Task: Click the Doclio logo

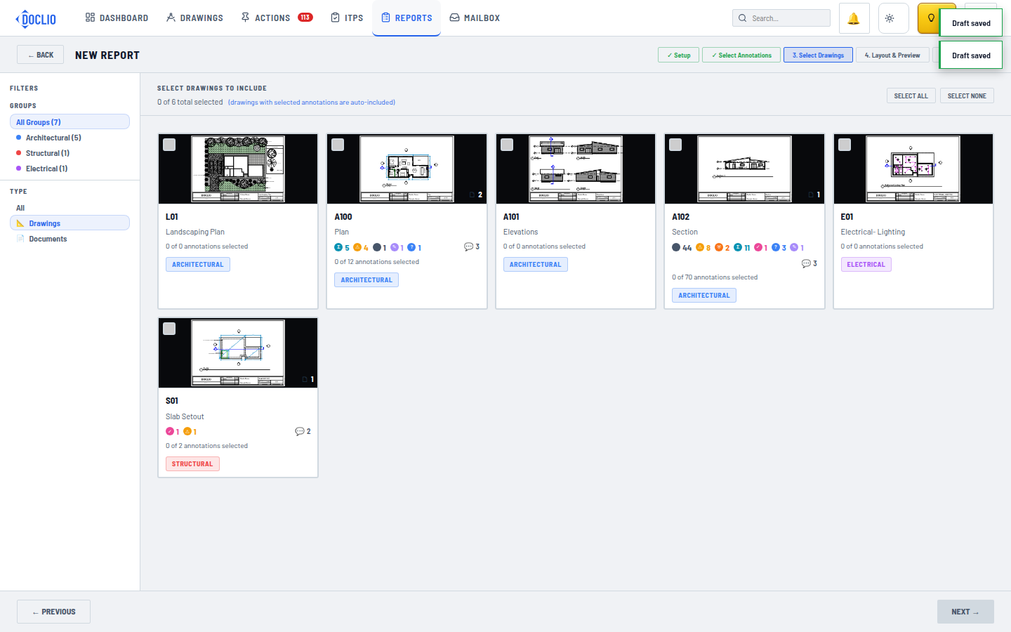Action: tap(36, 18)
